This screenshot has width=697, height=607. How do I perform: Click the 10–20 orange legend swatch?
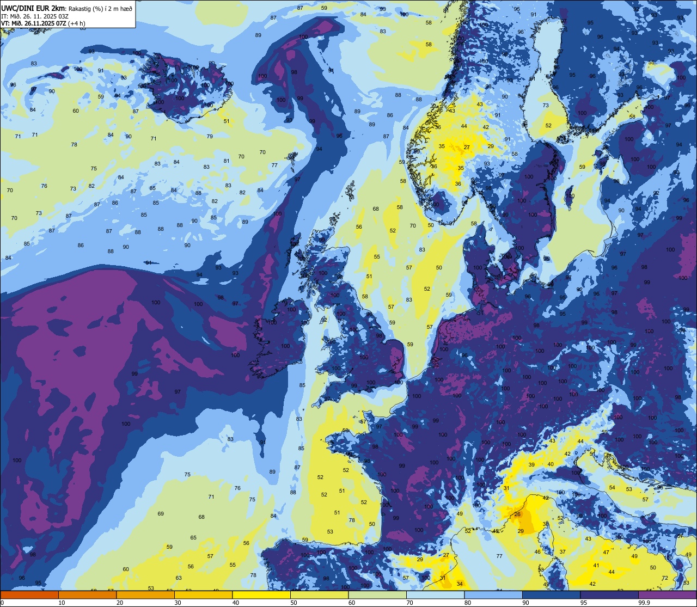(x=87, y=594)
